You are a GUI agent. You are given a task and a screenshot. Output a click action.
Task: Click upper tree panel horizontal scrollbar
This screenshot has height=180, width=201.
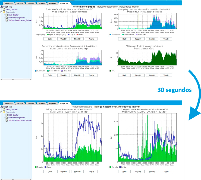click(x=13, y=80)
